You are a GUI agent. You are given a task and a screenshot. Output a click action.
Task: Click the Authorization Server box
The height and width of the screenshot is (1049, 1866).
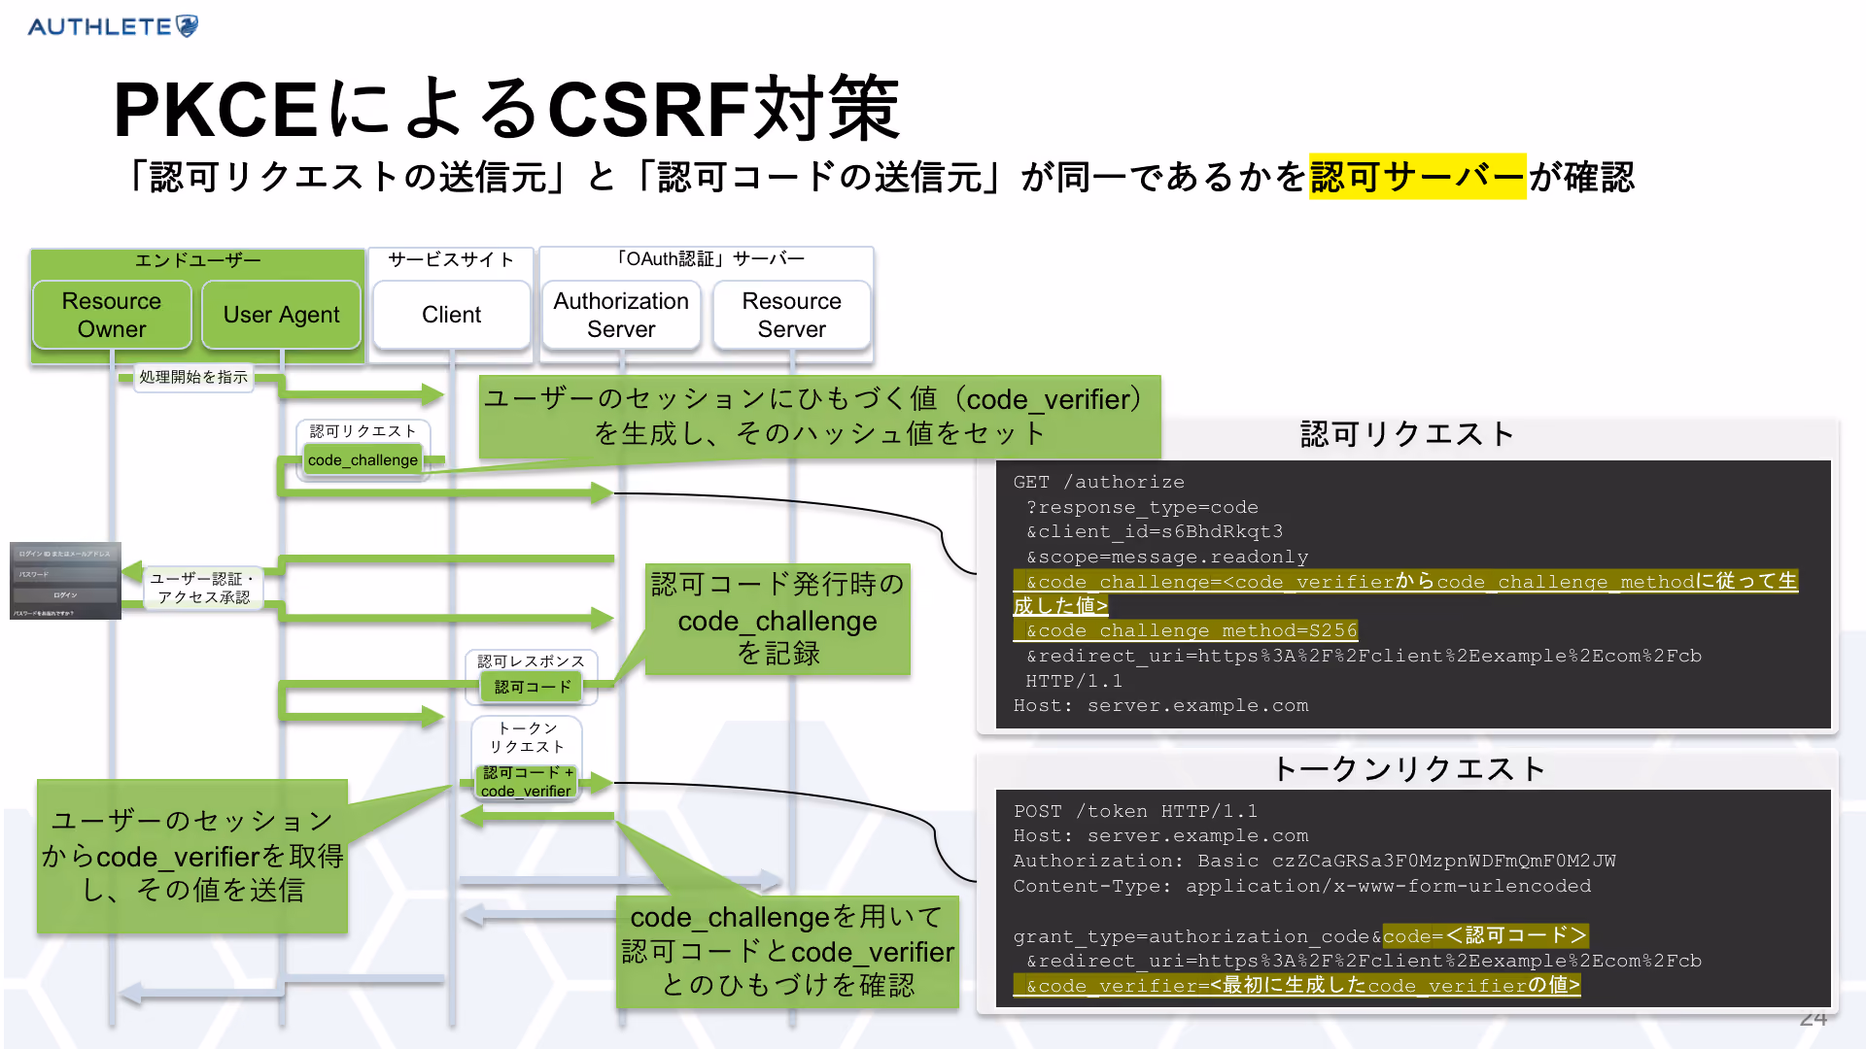tap(621, 315)
